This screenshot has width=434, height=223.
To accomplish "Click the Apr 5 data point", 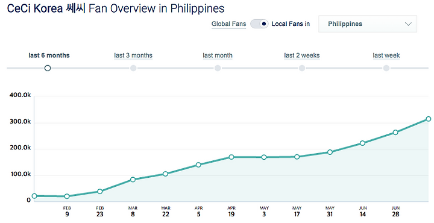I will tap(198, 165).
